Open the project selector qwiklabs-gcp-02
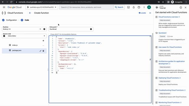 point(42,7)
